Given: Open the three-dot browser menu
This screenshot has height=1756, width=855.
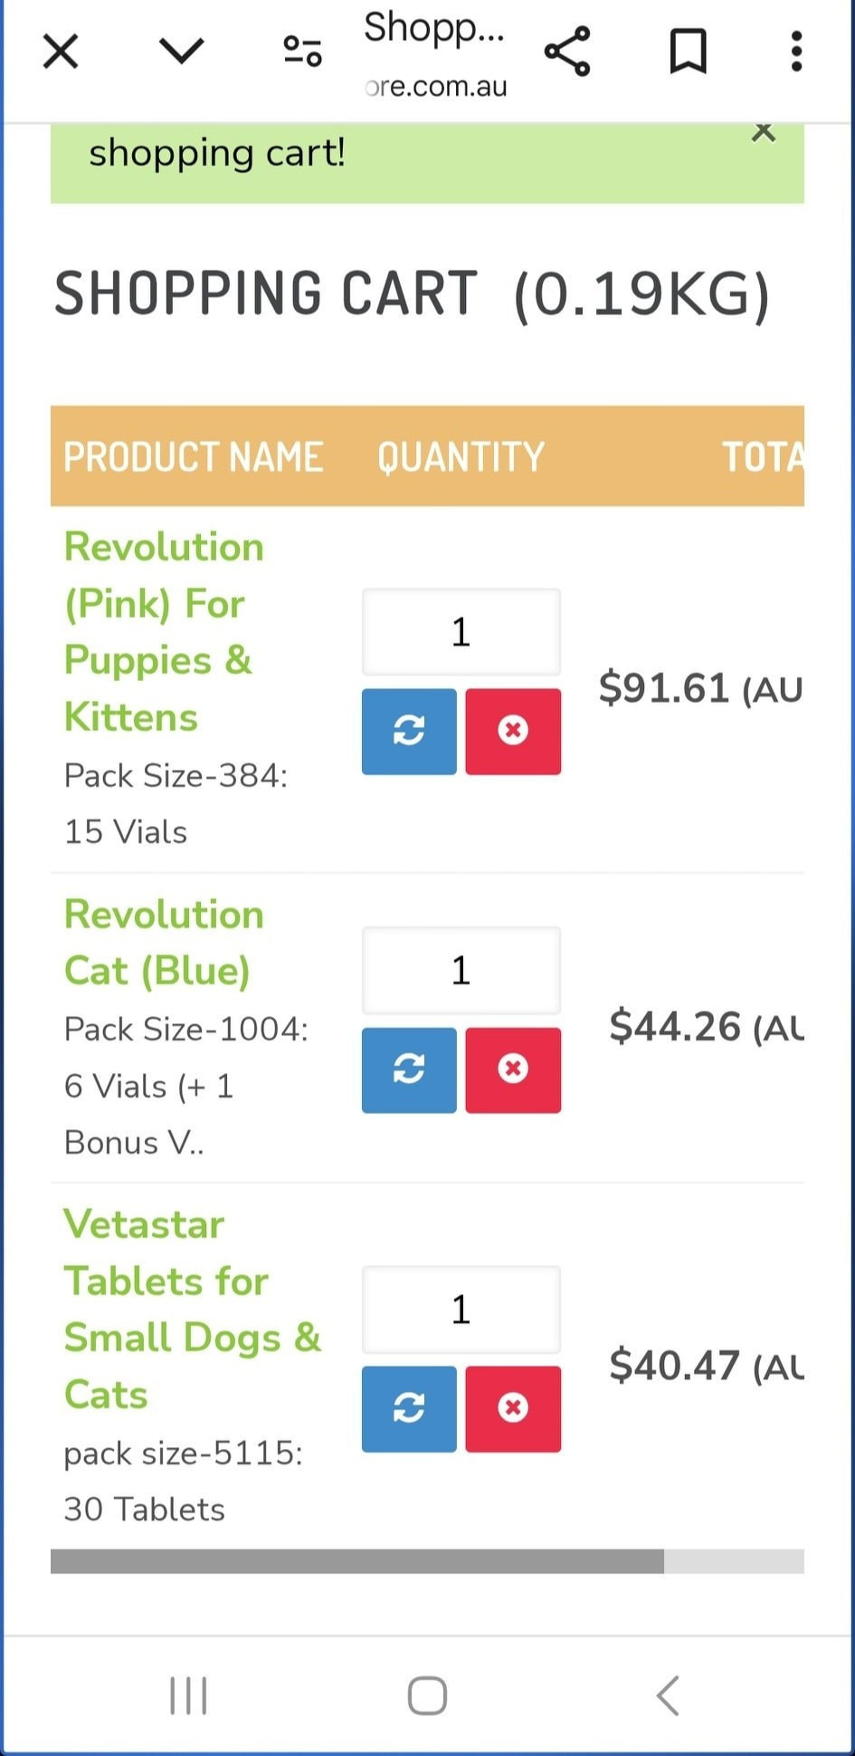Looking at the screenshot, I should (x=796, y=52).
